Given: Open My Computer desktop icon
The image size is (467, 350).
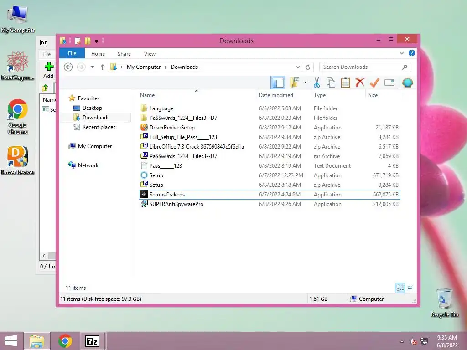Looking at the screenshot, I should point(18,19).
